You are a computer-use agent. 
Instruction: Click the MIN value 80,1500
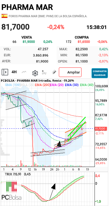point(82,55)
